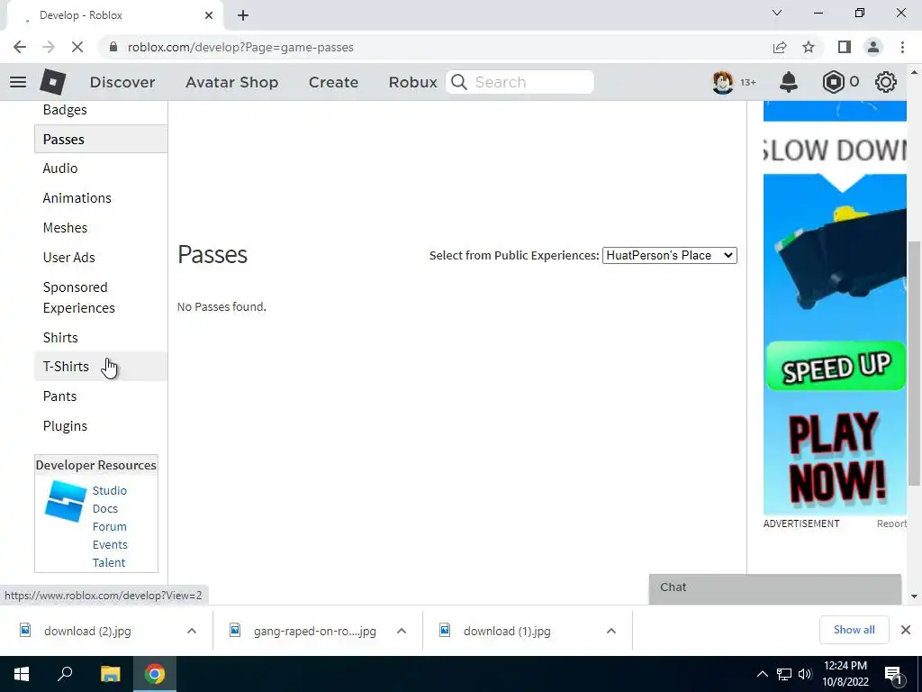Show hidden system tray icons
Viewport: 922px width, 692px height.
point(762,674)
